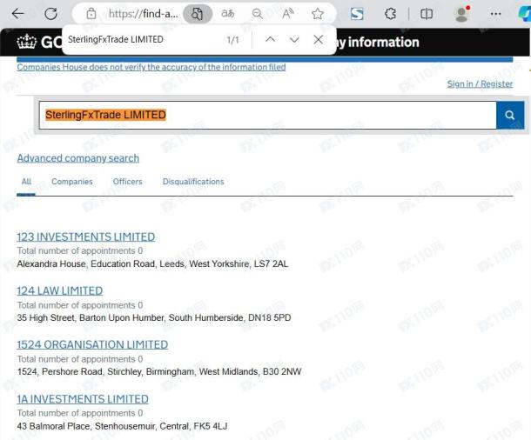
Task: Switch to the Companies tab
Action: (x=72, y=182)
